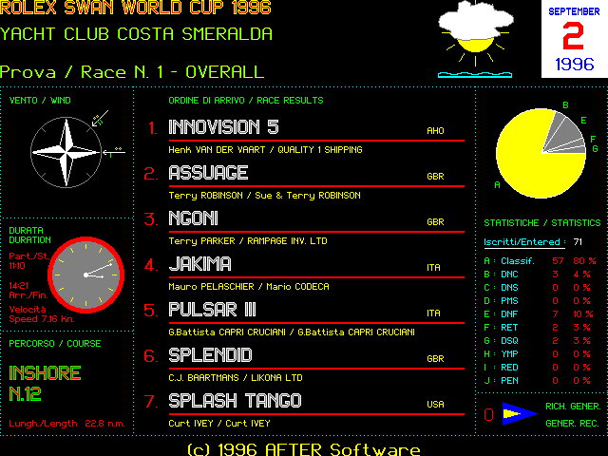The image size is (608, 456).
Task: Click the Lungh./Length 22.8 n.m. value
Action: (x=67, y=424)
